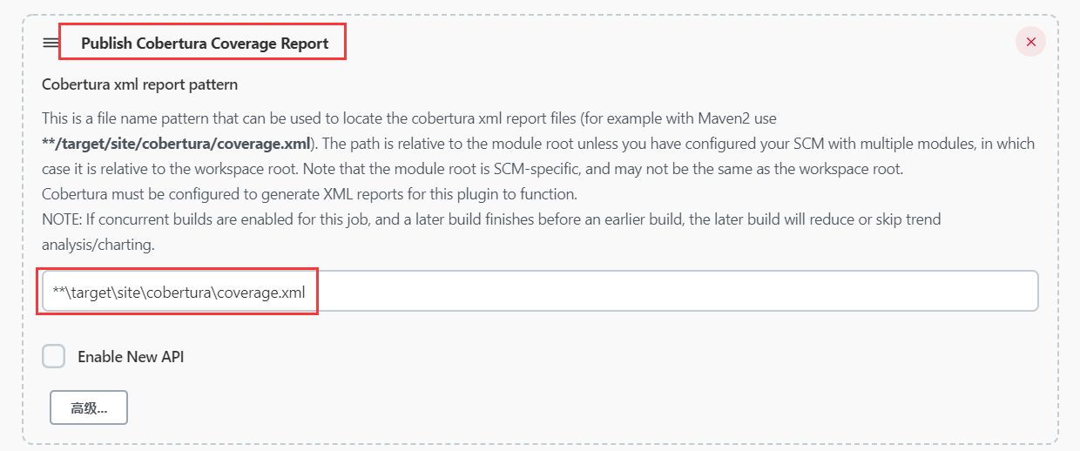1080x451 pixels.
Task: Click the "Cobertura xml report pattern" label
Action: (139, 84)
